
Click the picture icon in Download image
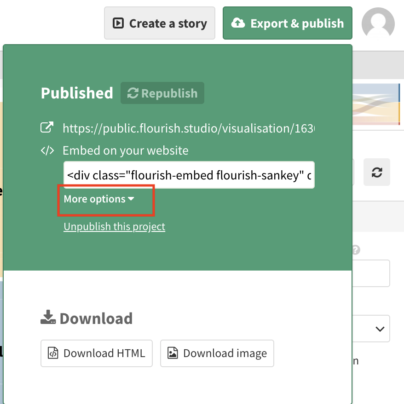[173, 353]
